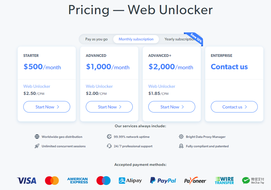Viewport: 271px width, 190px height.
Task: Choose the WeChat Pay icon
Action: (253, 180)
